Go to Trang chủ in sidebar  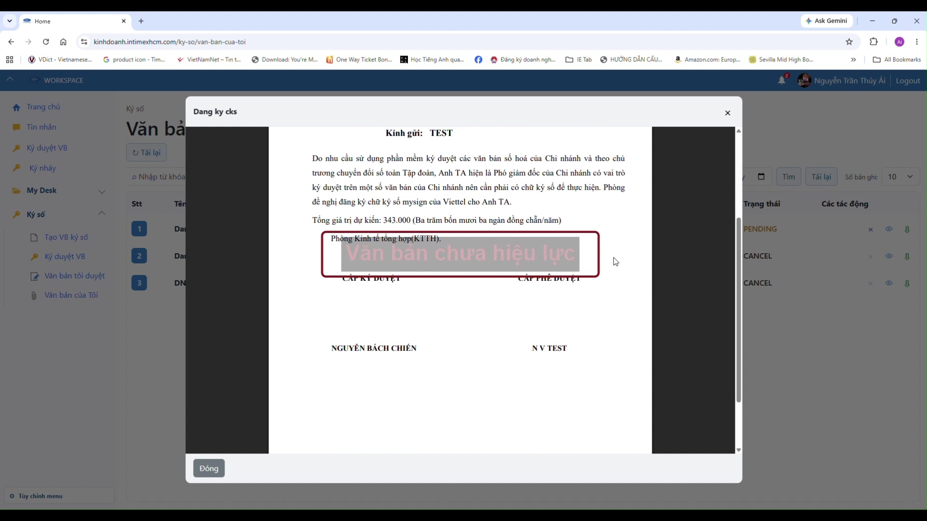click(43, 107)
